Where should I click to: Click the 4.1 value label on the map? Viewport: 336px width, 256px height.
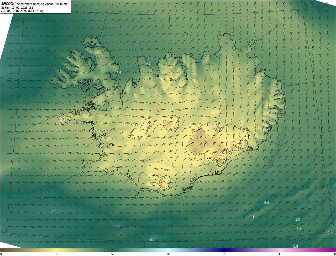coord(252,216)
